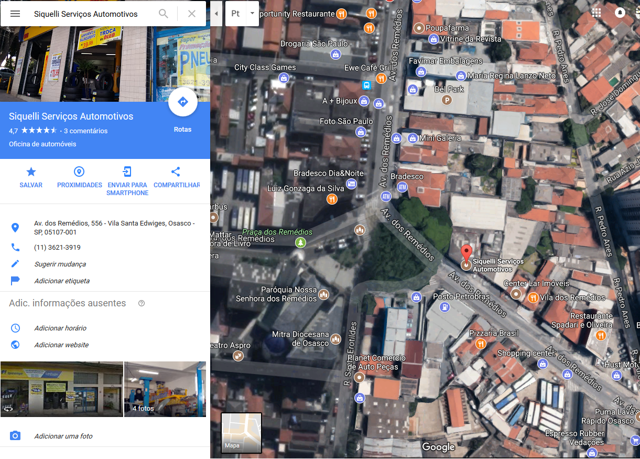Screen dimensions: 640x459
Task: Switch to Mapa view thumbnail
Action: [x=242, y=433]
